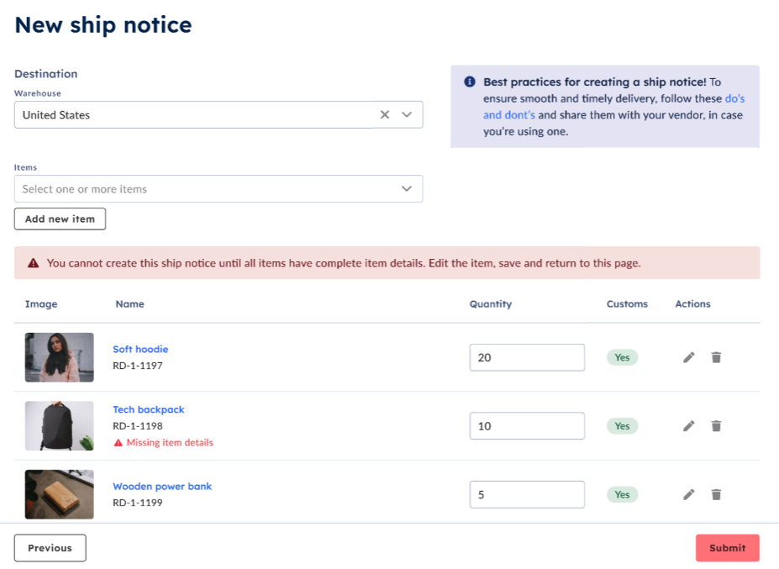
Task: Submit the ship notice
Action: pos(728,548)
